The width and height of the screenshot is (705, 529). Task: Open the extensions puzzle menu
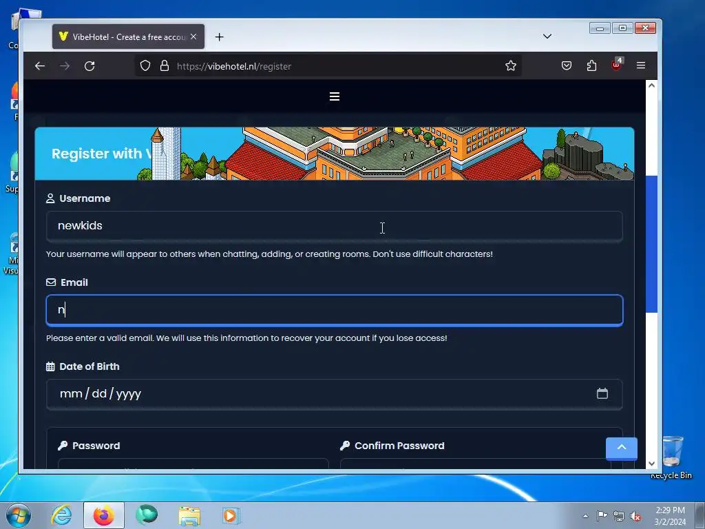tap(591, 65)
